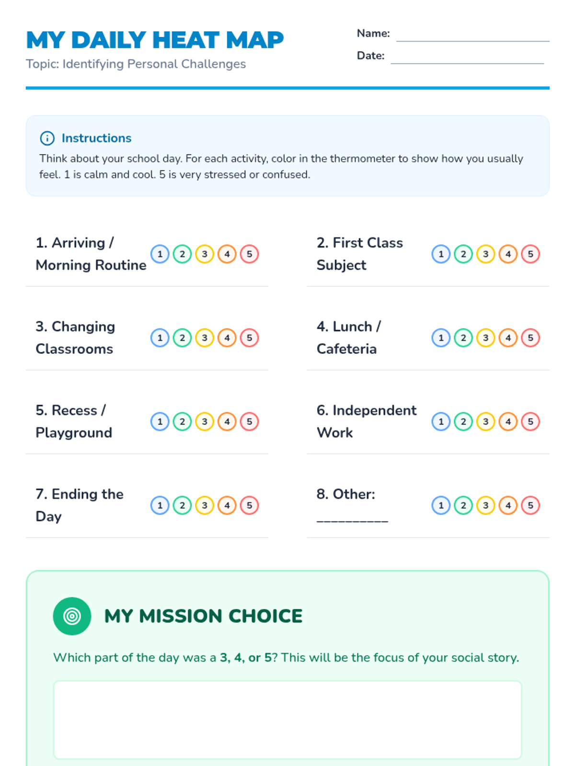Select rating 5 for Arriving / Morning Routine
This screenshot has width=575, height=766.
249,254
